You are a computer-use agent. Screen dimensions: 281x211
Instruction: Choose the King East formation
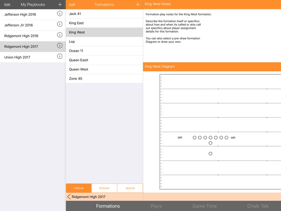(x=104, y=23)
